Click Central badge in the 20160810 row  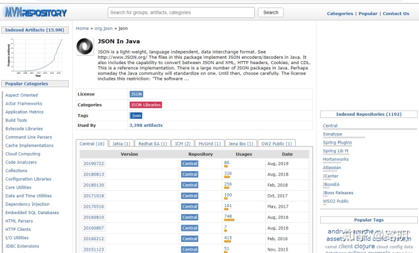190,217
